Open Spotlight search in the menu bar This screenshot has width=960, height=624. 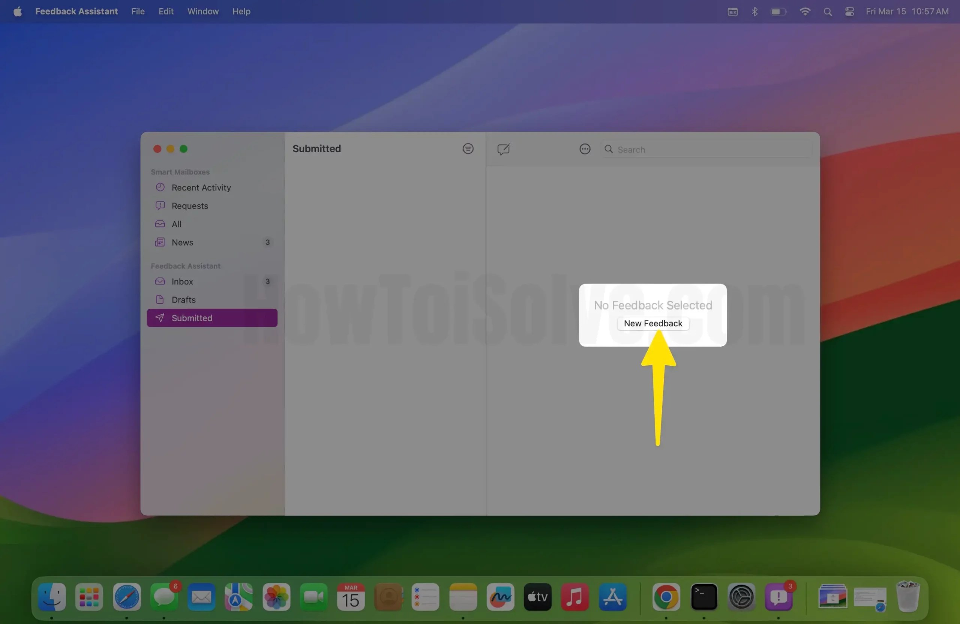click(828, 11)
